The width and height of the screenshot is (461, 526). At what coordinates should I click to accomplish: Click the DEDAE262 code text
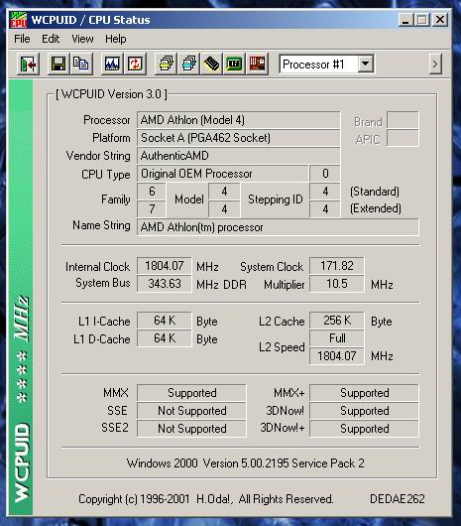pyautogui.click(x=397, y=499)
